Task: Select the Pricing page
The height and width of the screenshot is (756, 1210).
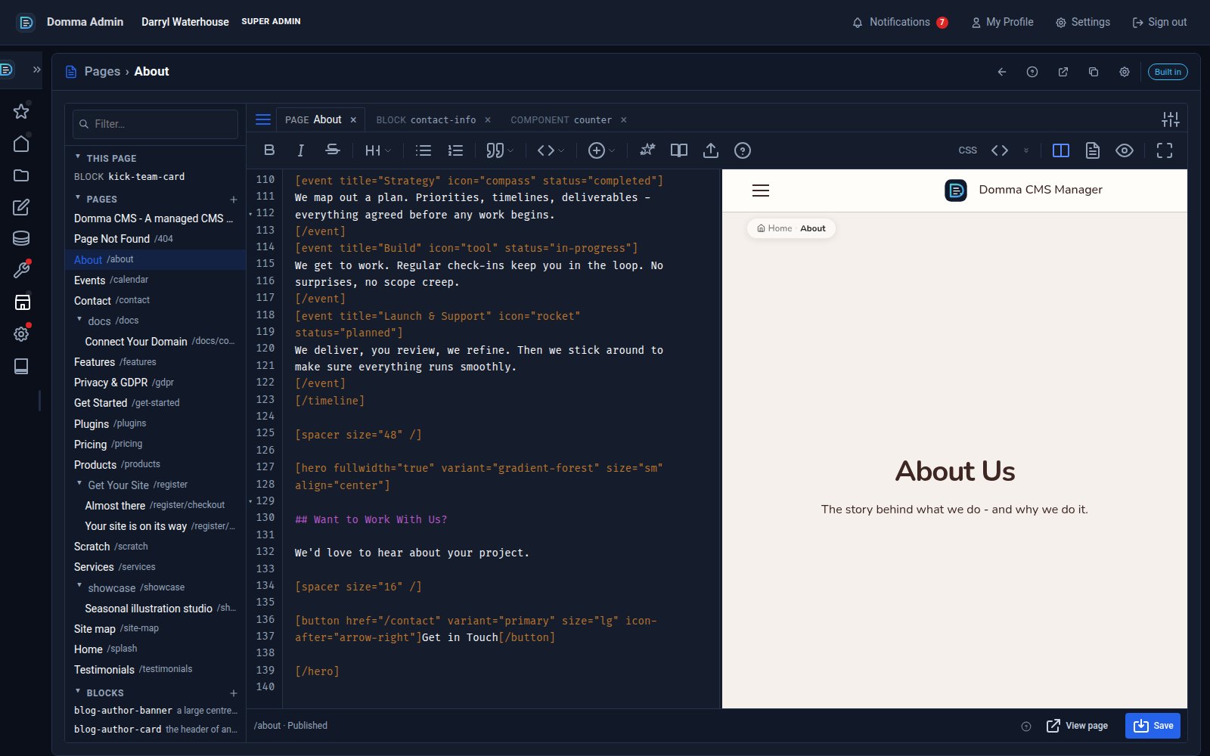Action: tap(156, 444)
